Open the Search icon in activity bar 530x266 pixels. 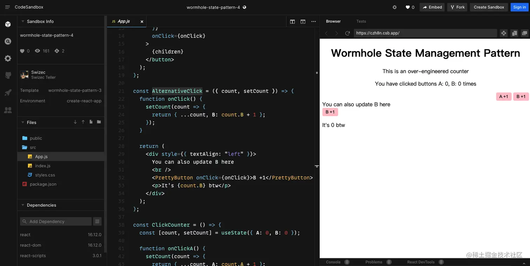8,41
